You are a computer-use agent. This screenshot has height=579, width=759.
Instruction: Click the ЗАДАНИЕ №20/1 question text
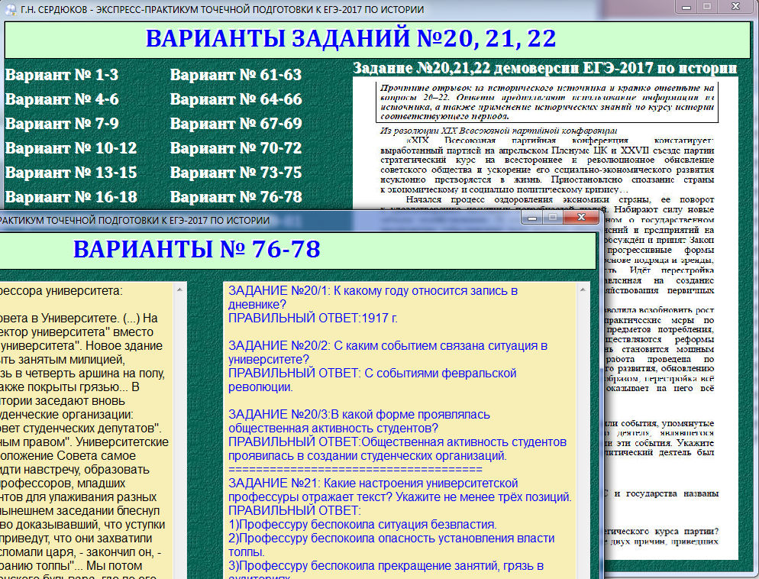click(x=373, y=298)
